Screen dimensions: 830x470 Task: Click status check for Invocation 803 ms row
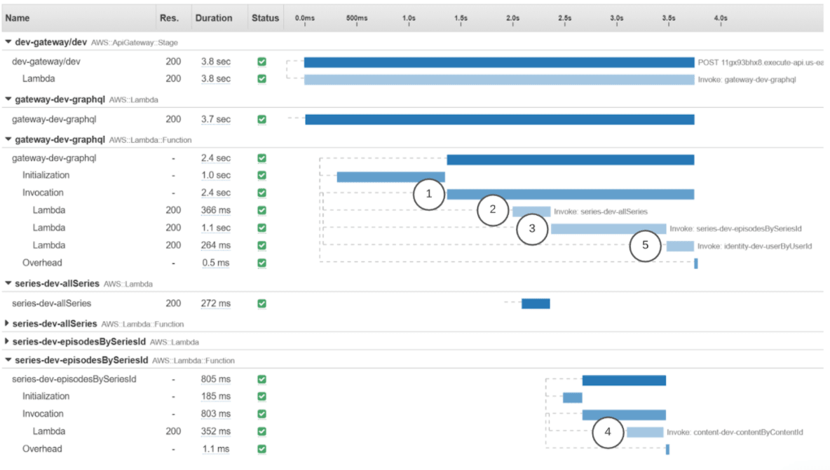(262, 414)
